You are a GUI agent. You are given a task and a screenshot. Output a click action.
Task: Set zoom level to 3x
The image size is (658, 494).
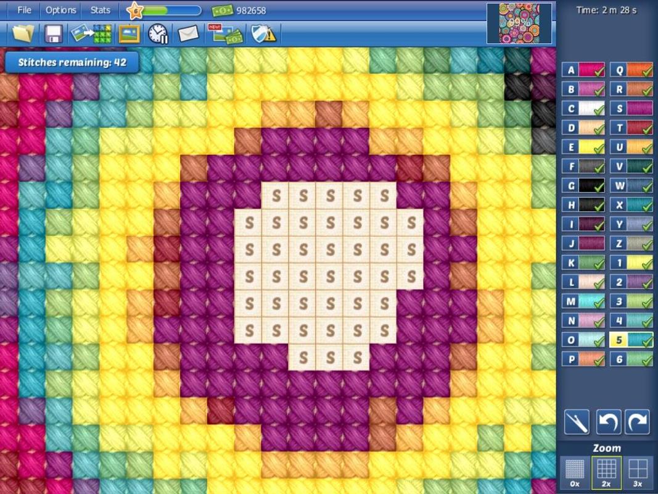point(638,473)
